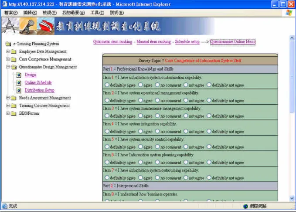Image resolution: width=296 pixels, height=212 pixels.
Task: Open the 工具(T) Tools menu
Action: (97, 13)
